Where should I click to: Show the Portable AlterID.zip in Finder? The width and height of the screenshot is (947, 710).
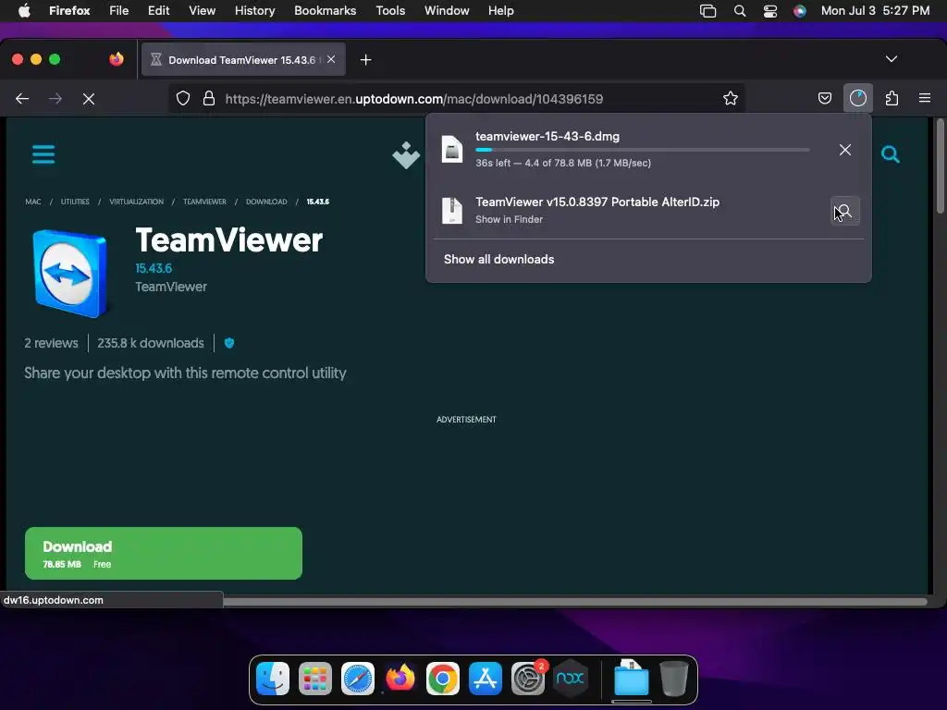click(x=845, y=212)
